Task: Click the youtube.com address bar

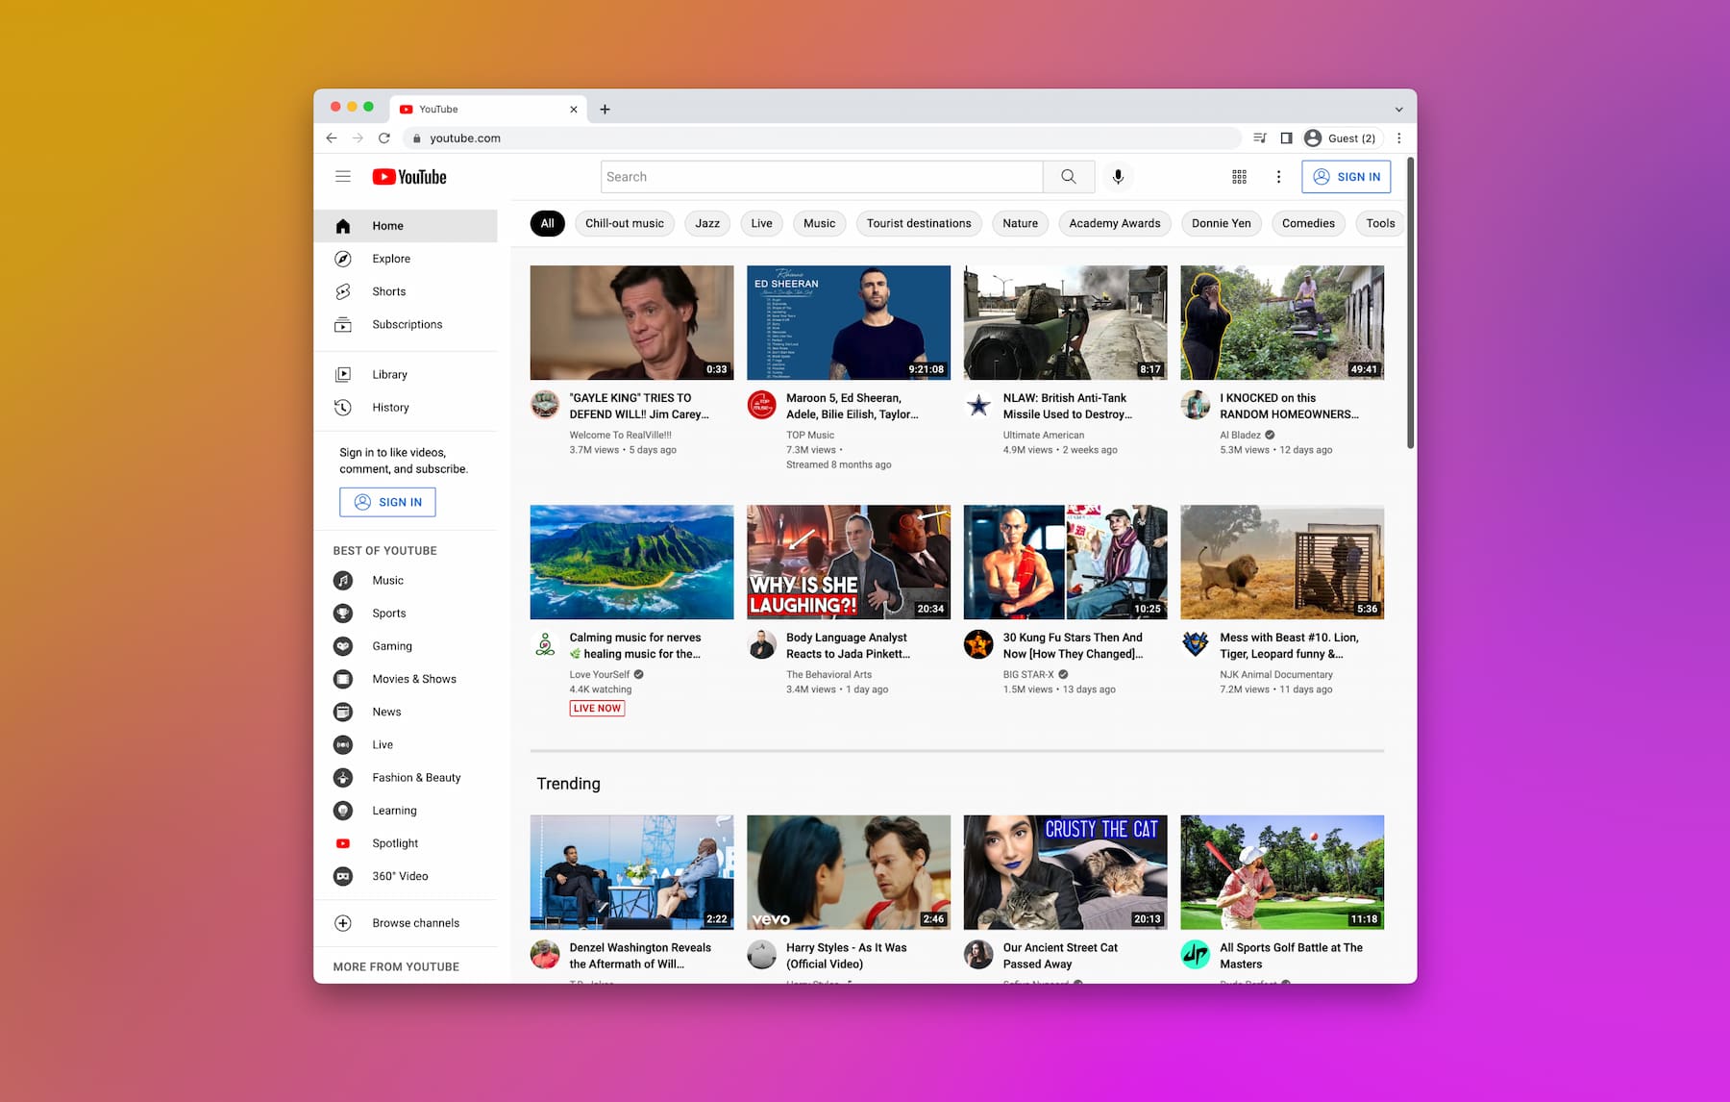Action: tap(822, 138)
